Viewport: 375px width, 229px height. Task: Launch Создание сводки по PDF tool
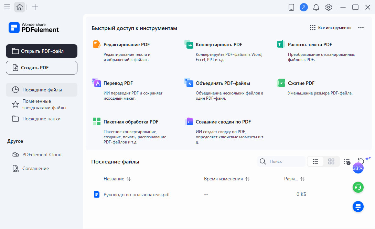click(223, 122)
